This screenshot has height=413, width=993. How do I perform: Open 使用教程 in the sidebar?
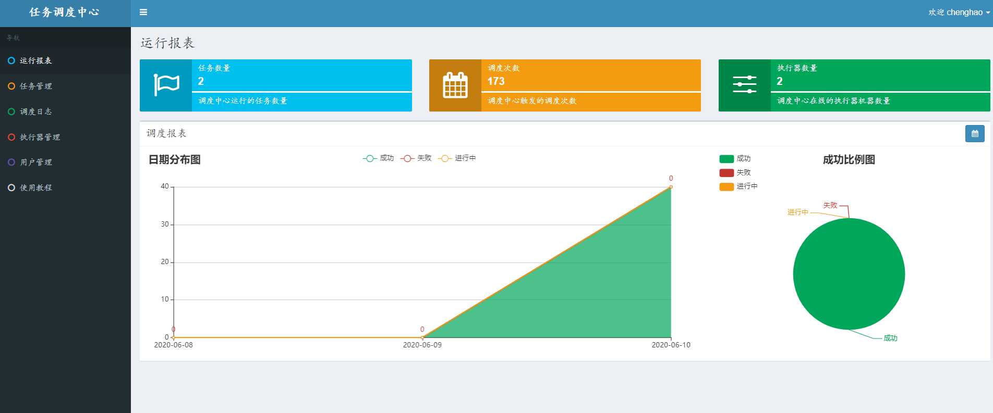65,187
